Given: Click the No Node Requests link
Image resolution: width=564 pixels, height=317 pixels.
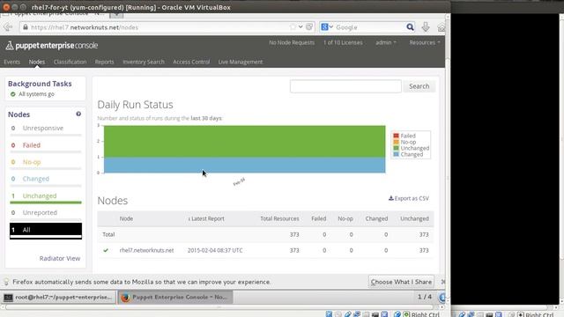Looking at the screenshot, I should [x=292, y=42].
